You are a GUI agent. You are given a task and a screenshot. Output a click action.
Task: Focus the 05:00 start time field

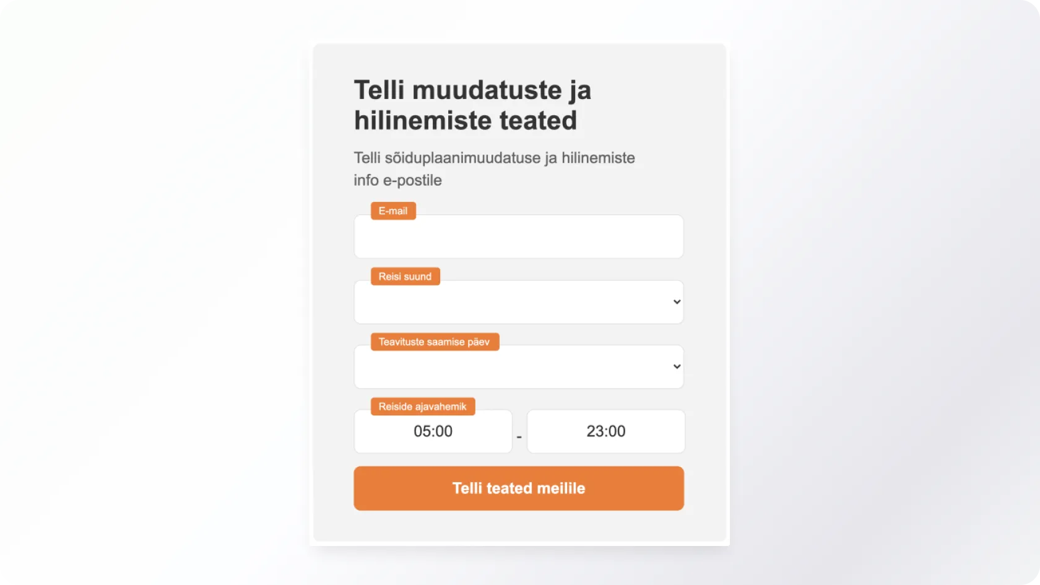pyautogui.click(x=433, y=431)
